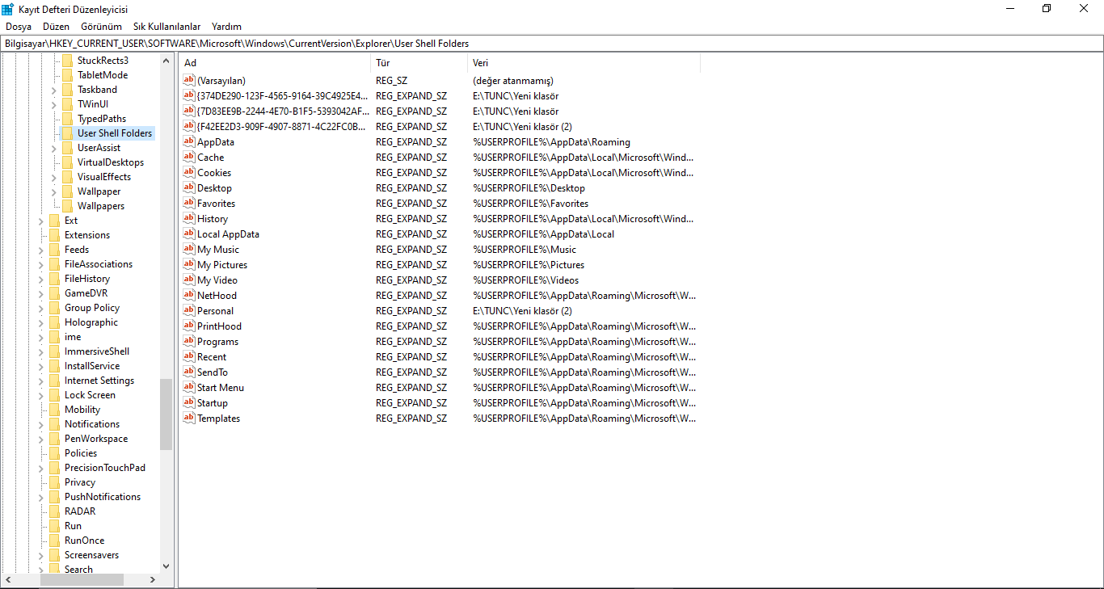
Task: Select the TabletMode key
Action: [103, 75]
